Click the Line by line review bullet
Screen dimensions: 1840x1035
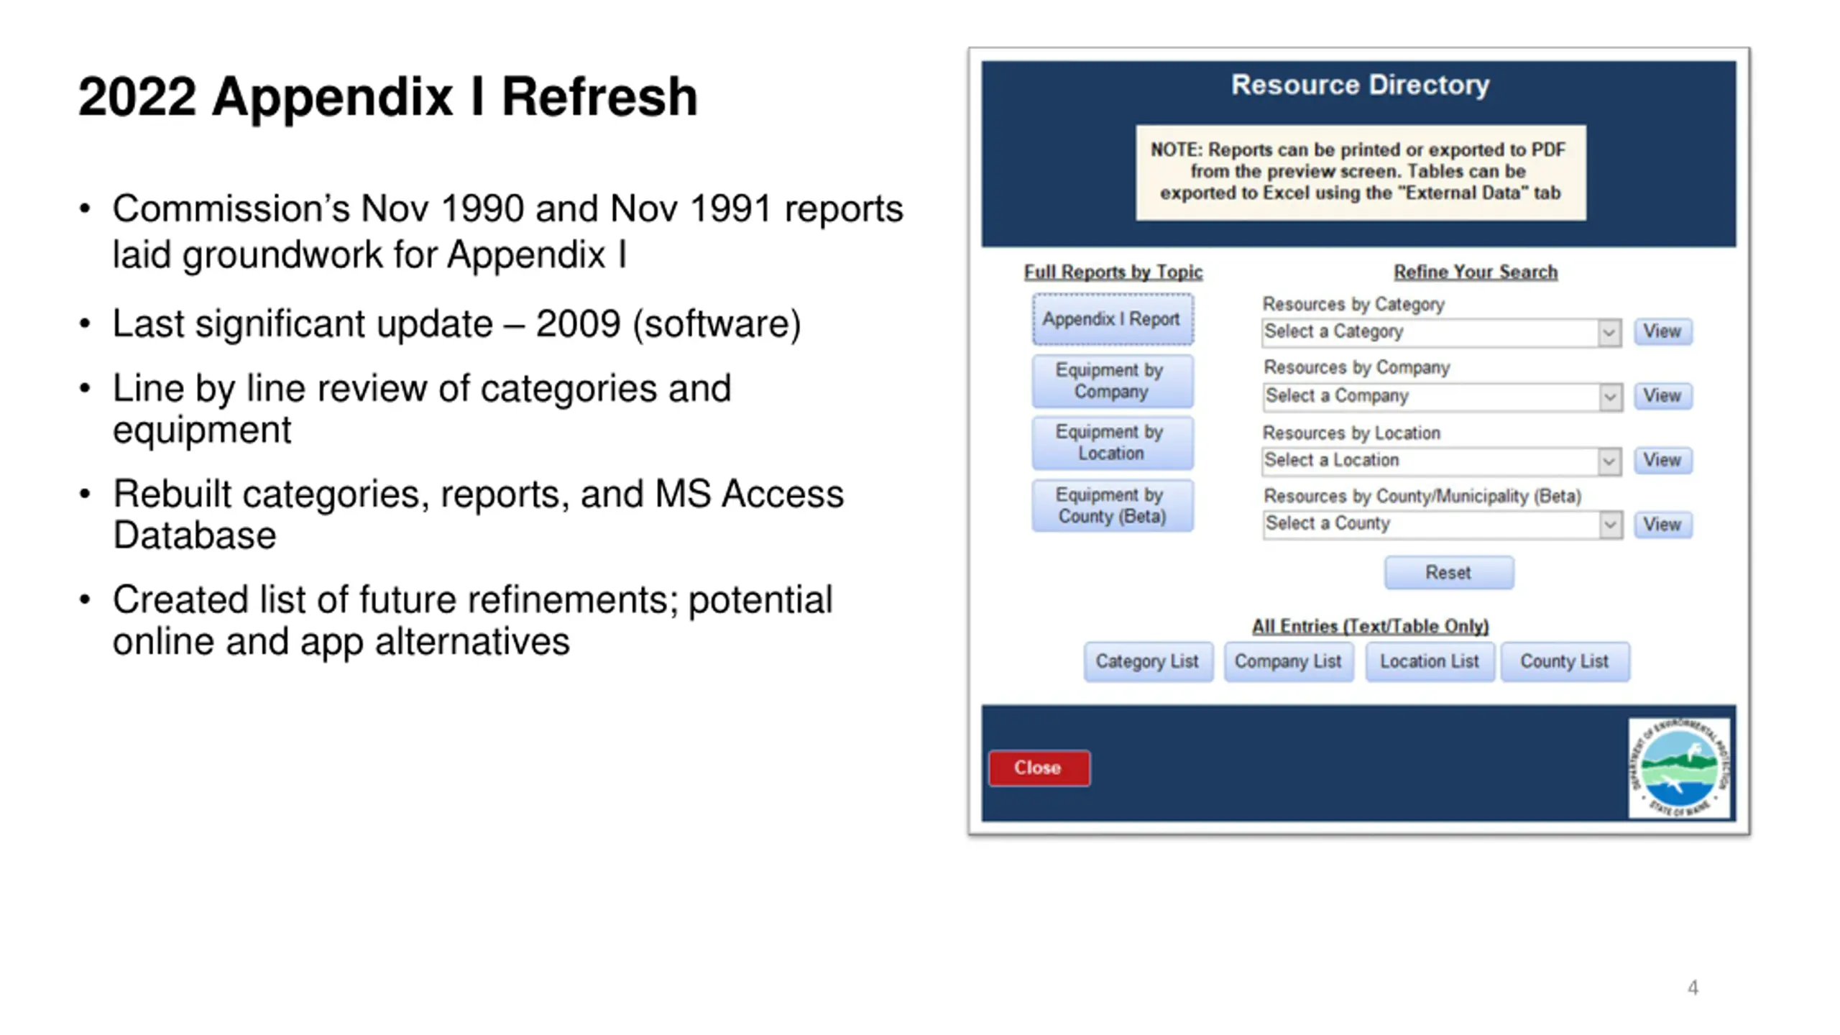422,408
